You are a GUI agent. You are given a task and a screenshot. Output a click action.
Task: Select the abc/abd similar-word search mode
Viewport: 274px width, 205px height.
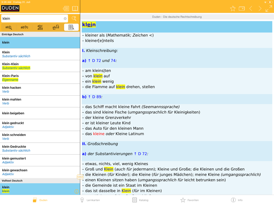[40, 27]
